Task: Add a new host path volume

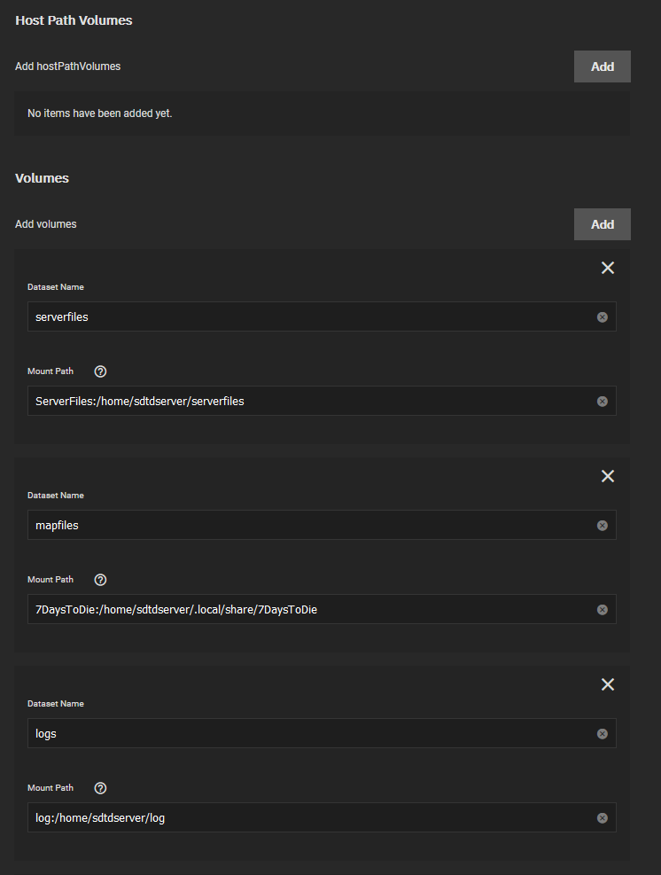Action: click(603, 66)
